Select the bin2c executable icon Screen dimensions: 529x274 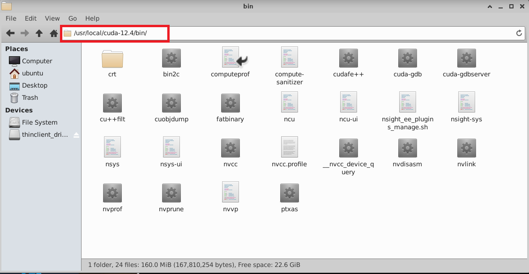coord(171,59)
